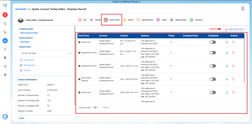252x124 pixels.
Task: Open the settings gear in sidebar
Action: (5, 75)
